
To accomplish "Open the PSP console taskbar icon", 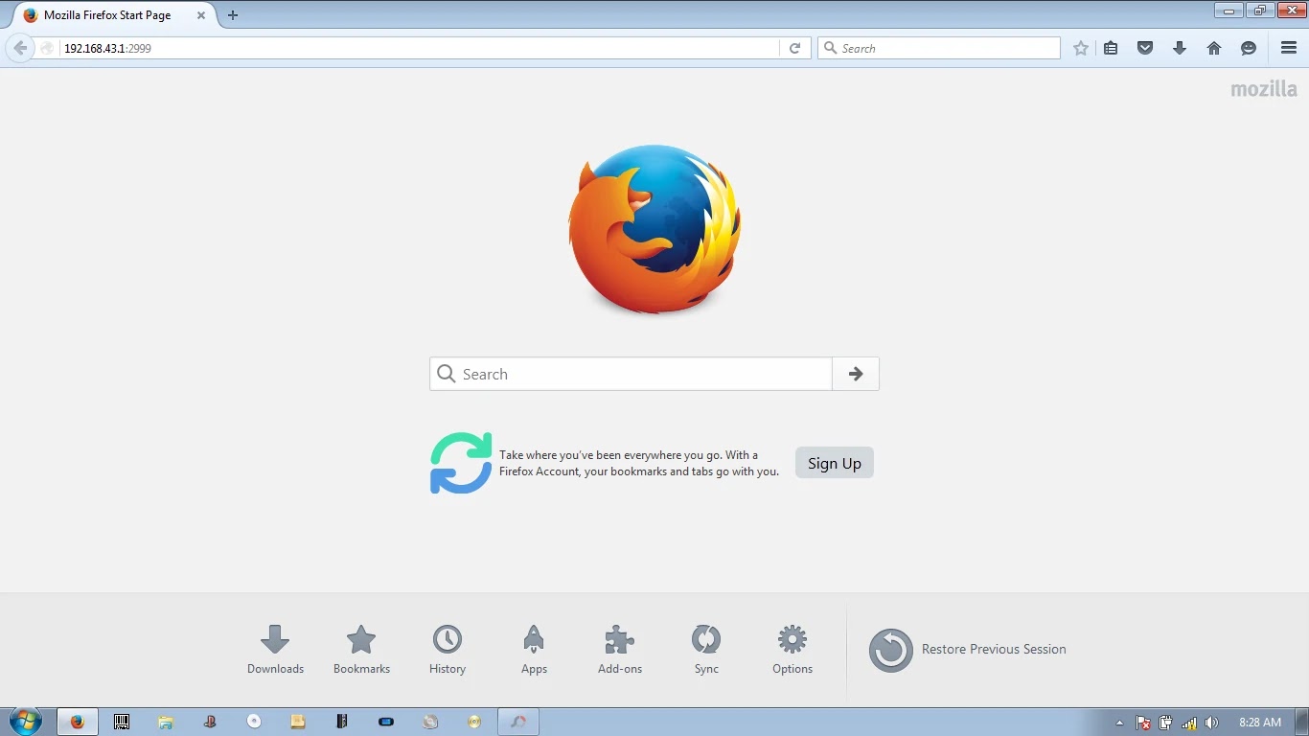I will pos(386,722).
